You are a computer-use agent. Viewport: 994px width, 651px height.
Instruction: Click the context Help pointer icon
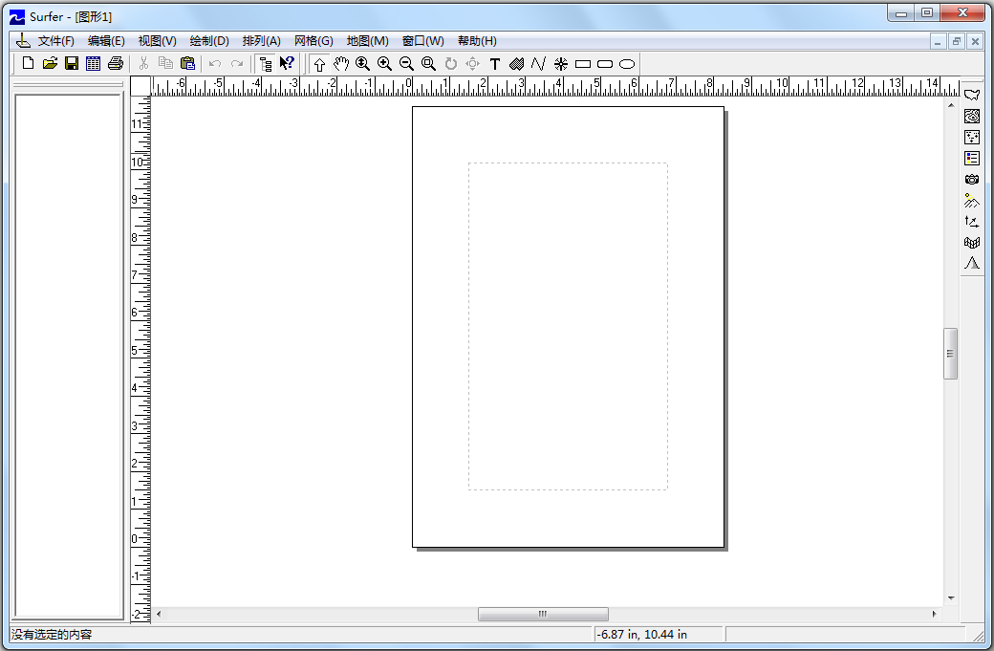click(x=287, y=63)
